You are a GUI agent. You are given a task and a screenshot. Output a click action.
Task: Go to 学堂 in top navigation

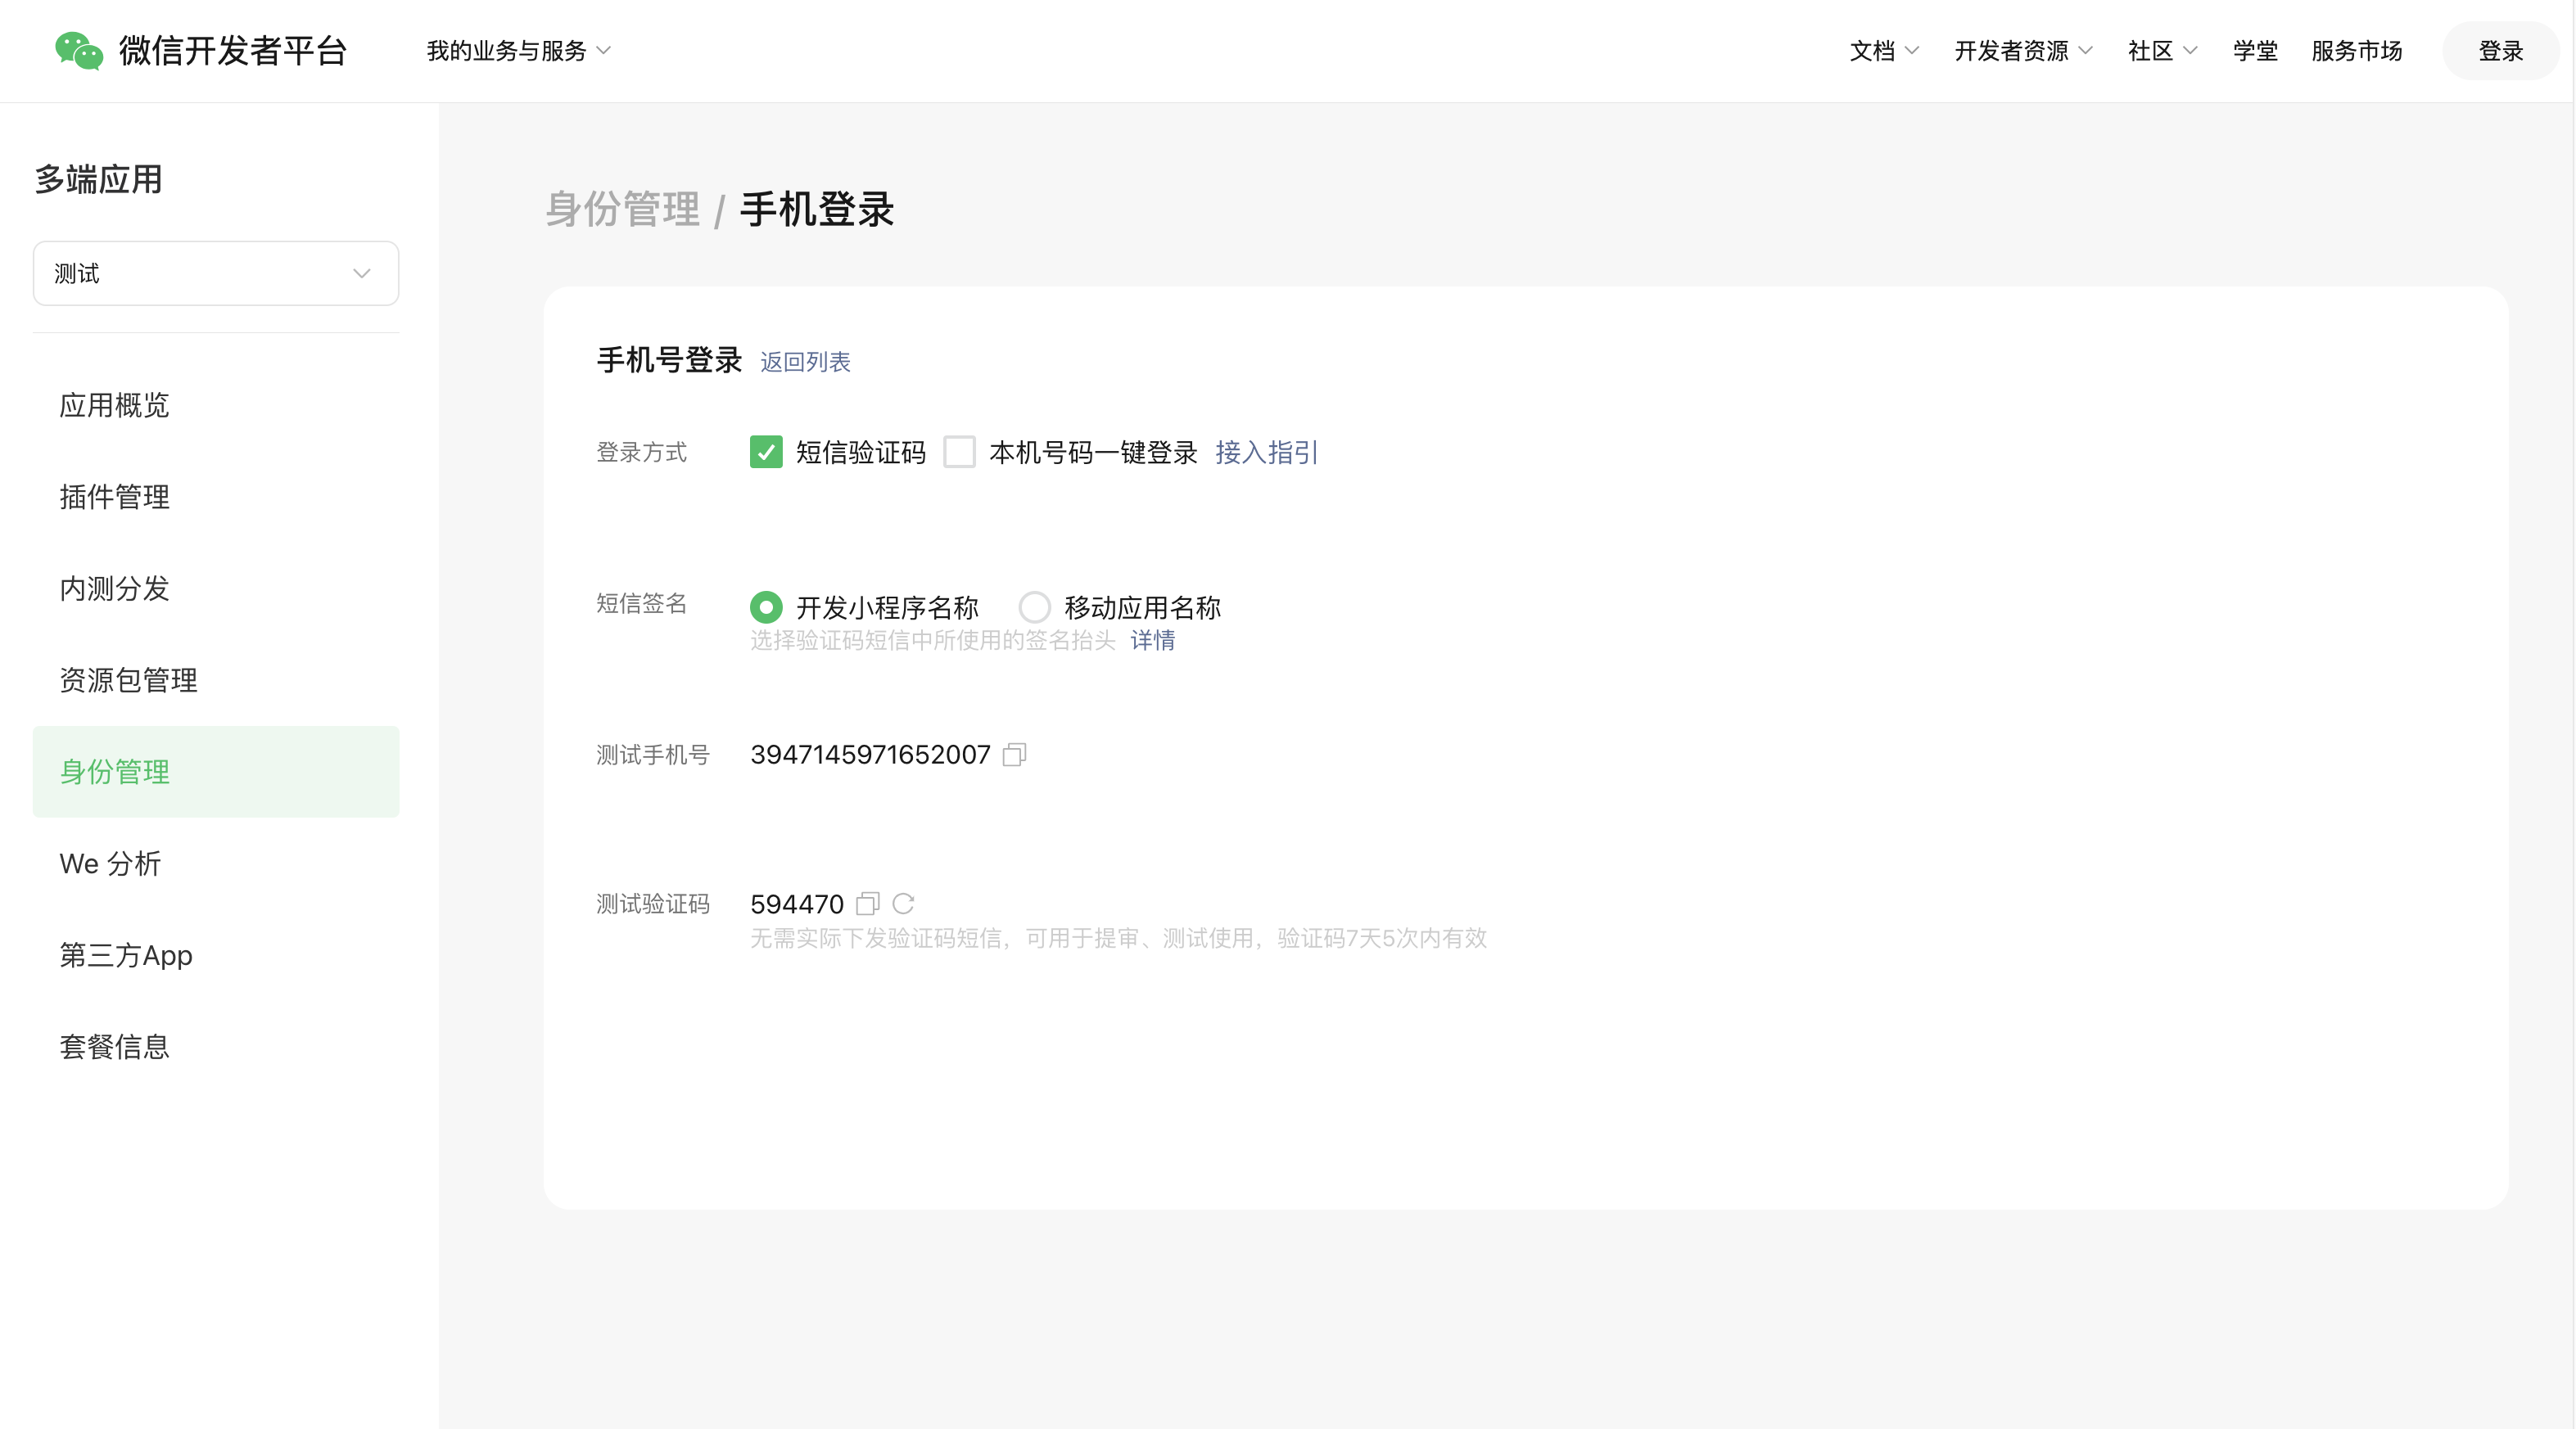[2255, 51]
